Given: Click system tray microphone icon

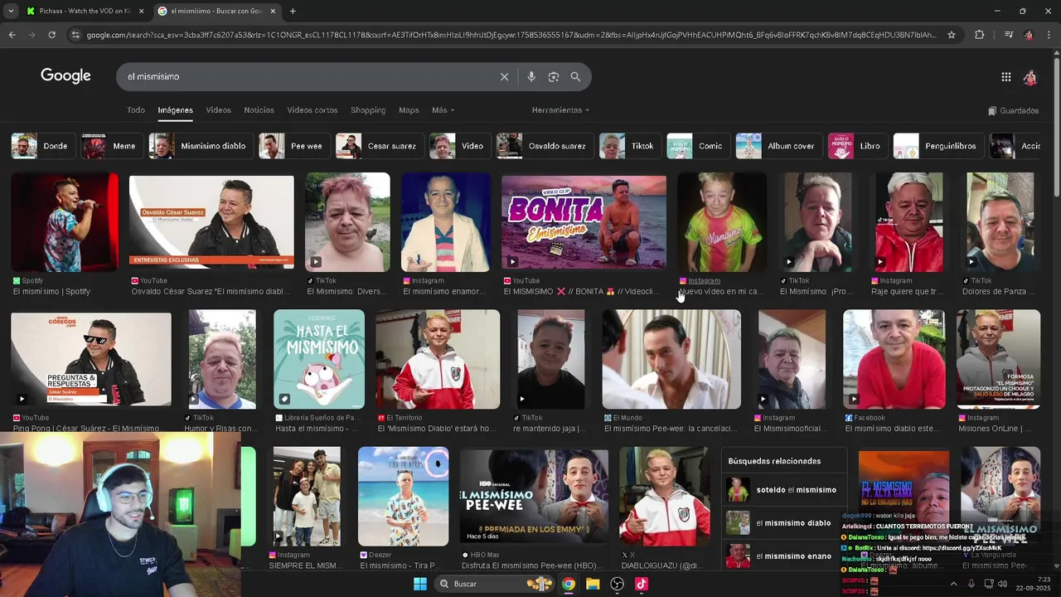Looking at the screenshot, I should click(971, 584).
